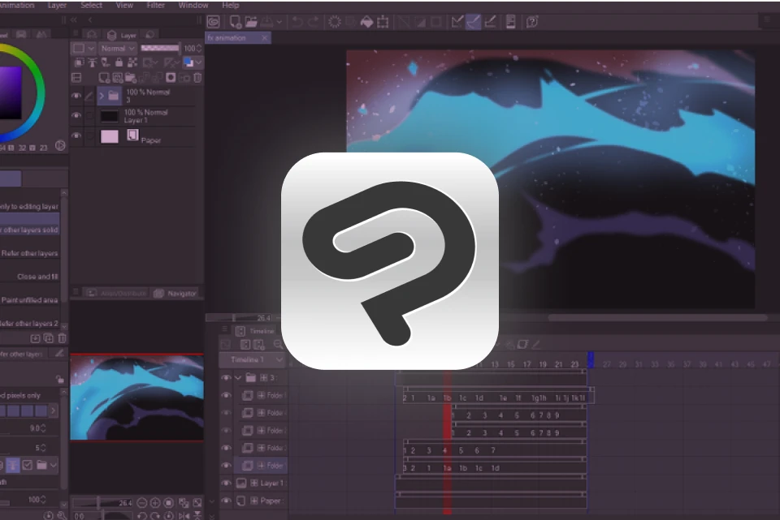Image resolution: width=780 pixels, height=520 pixels.
Task: Click the blue current frame timeline marker
Action: pos(591,359)
